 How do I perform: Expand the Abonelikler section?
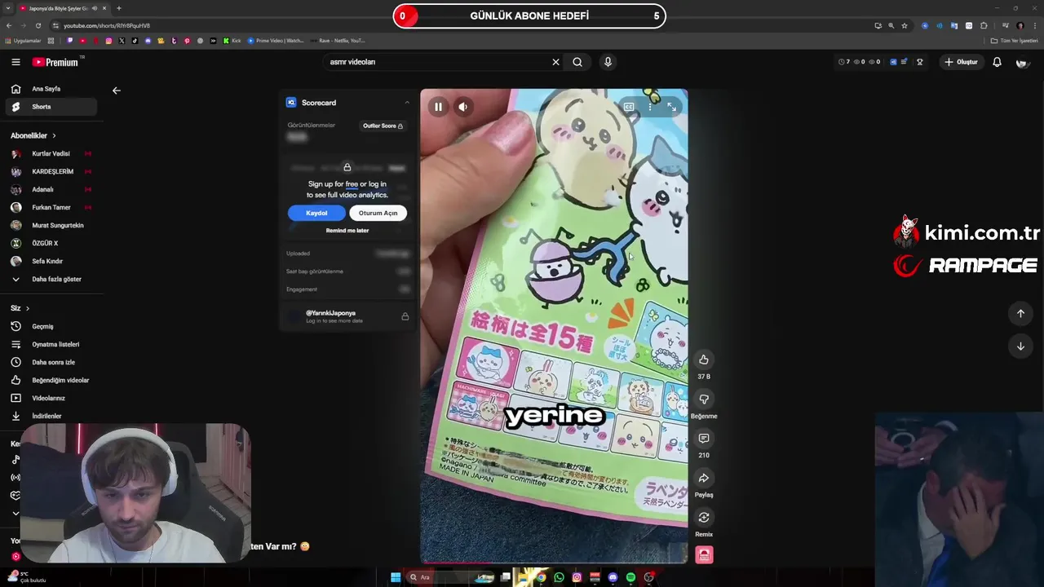(x=33, y=135)
